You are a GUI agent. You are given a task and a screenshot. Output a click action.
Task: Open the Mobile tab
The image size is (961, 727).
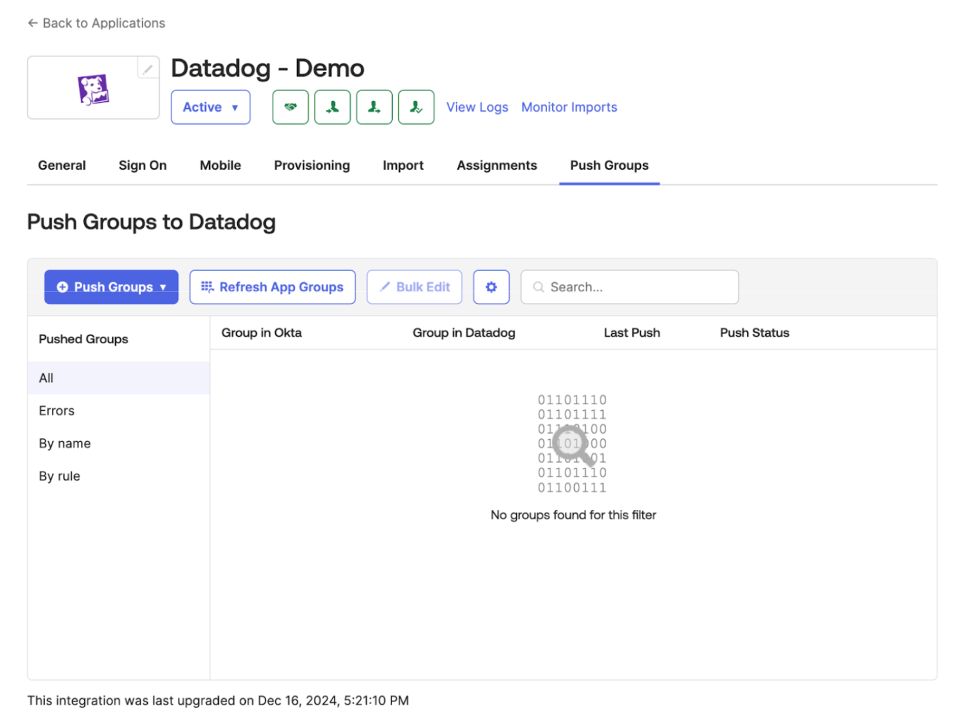pos(221,165)
